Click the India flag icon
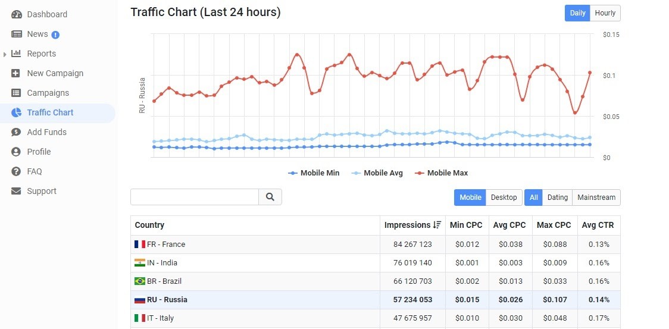 pos(139,263)
